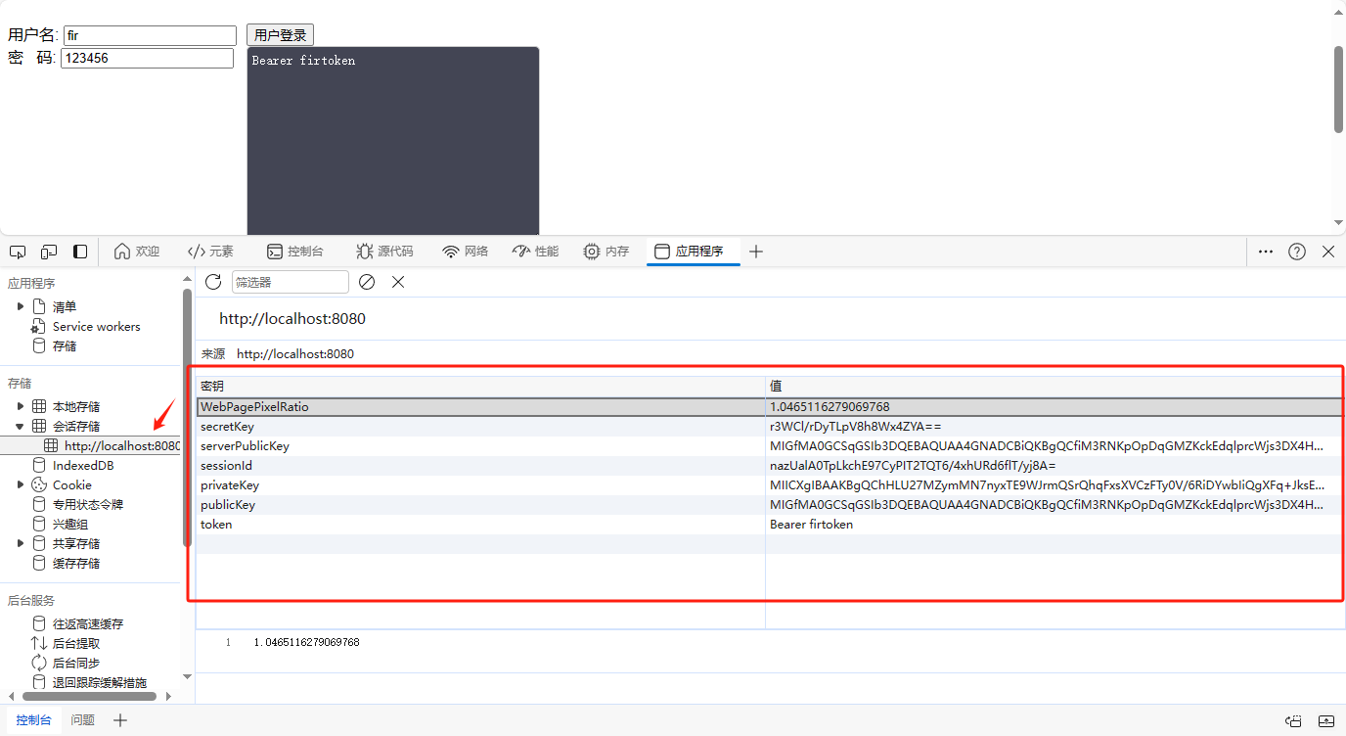Close the DevTools panel
The height and width of the screenshot is (736, 1346).
pyautogui.click(x=1328, y=252)
